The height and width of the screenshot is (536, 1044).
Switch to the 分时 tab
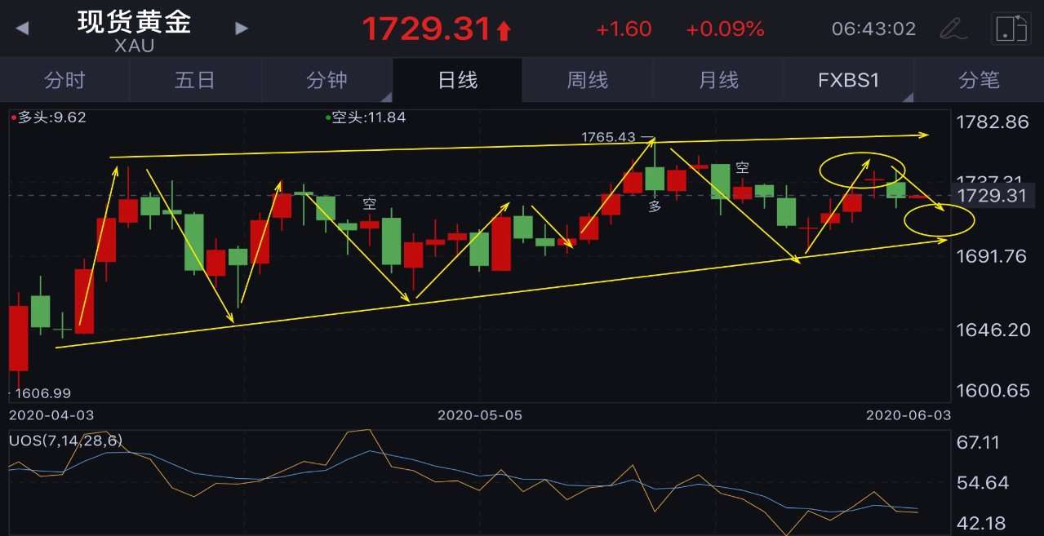click(x=65, y=80)
